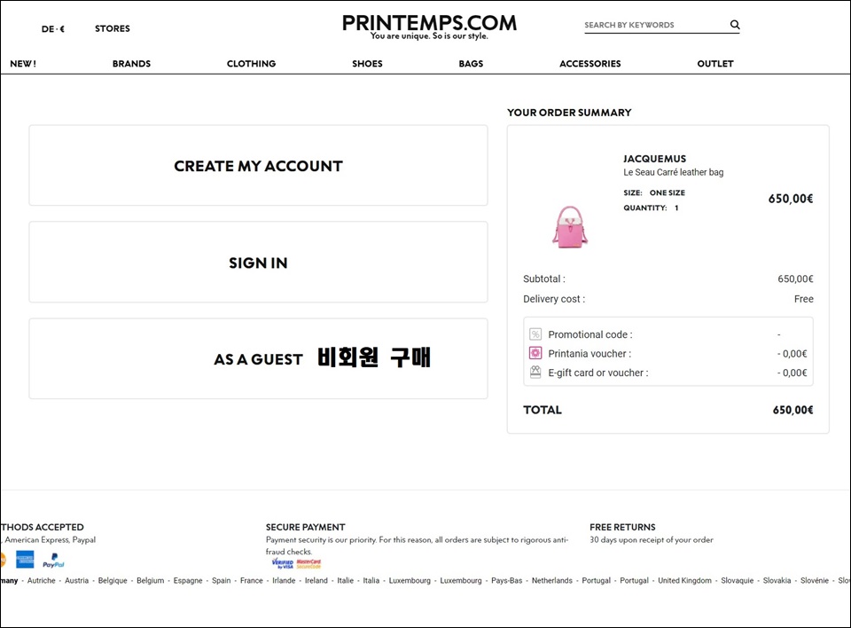Click the SIGN IN button
Viewport: 851px width, 628px height.
[x=258, y=263]
